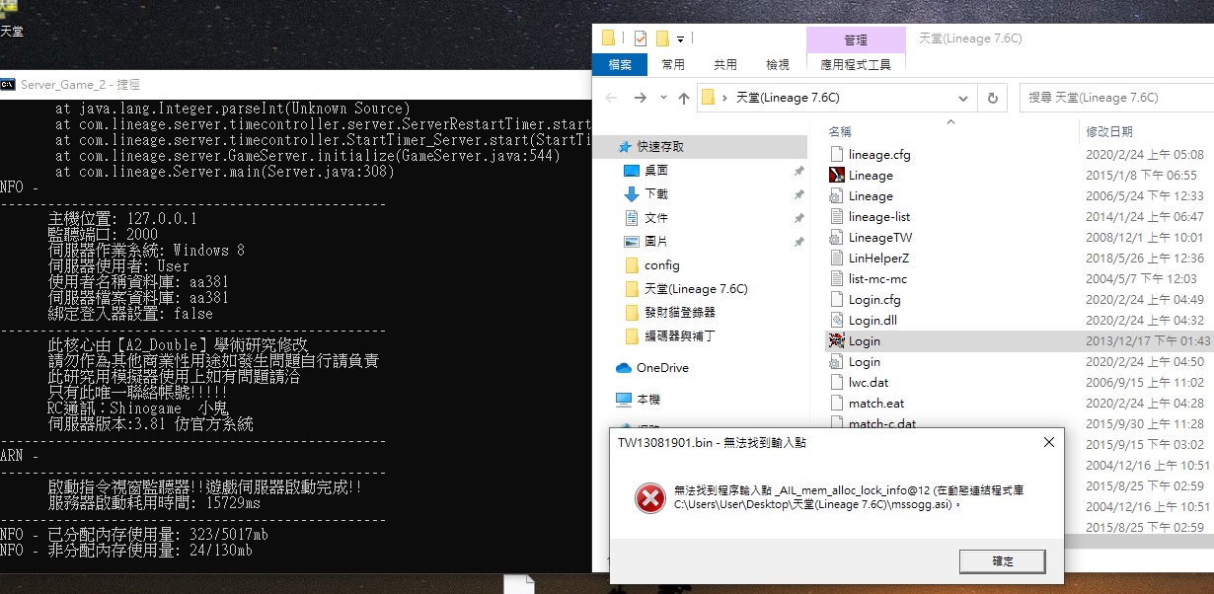Open the 檔案 file menu tab

click(x=620, y=64)
